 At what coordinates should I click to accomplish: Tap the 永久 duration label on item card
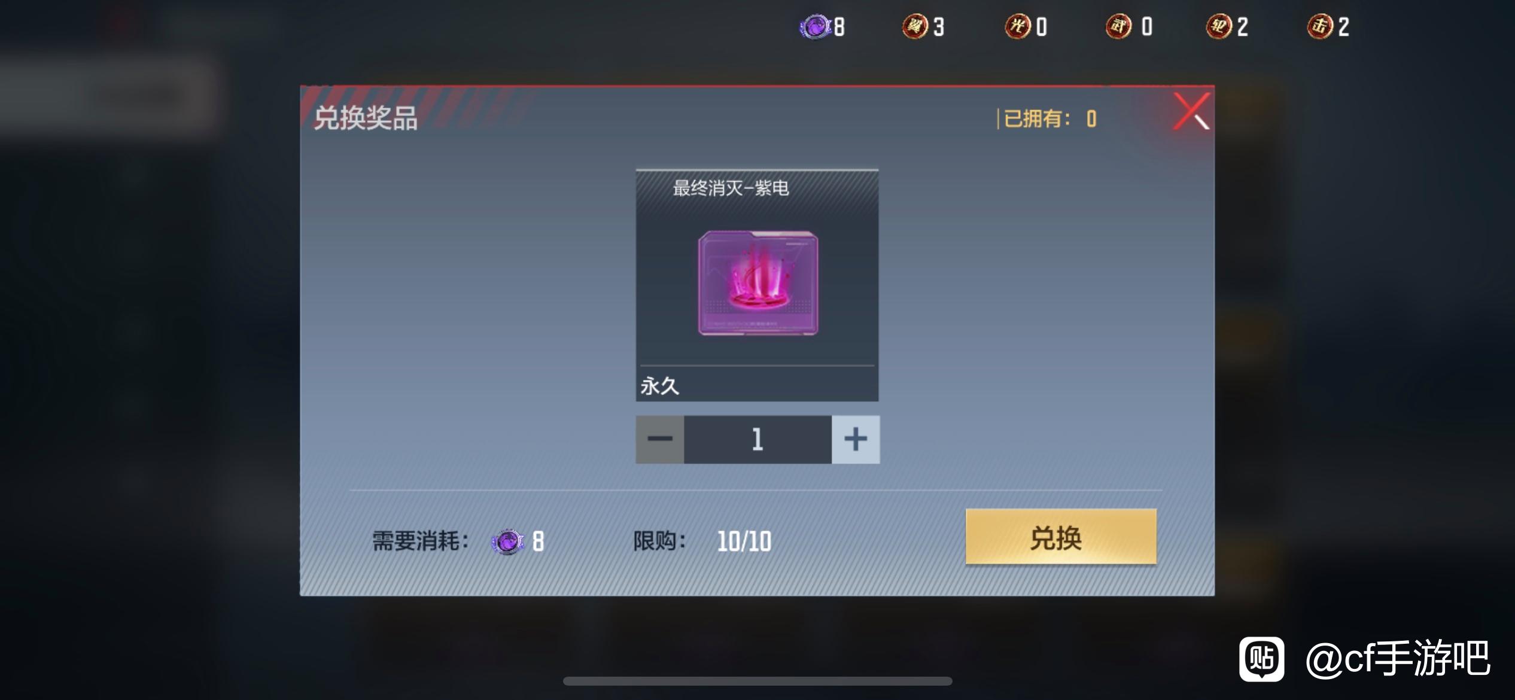(x=660, y=386)
